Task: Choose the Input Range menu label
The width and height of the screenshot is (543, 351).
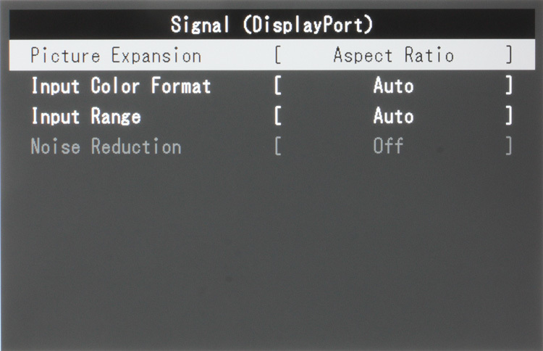Action: coord(85,117)
